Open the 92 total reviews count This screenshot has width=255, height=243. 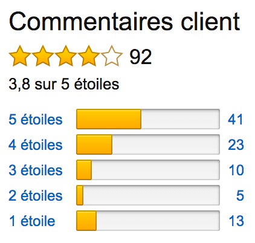[x=140, y=57]
